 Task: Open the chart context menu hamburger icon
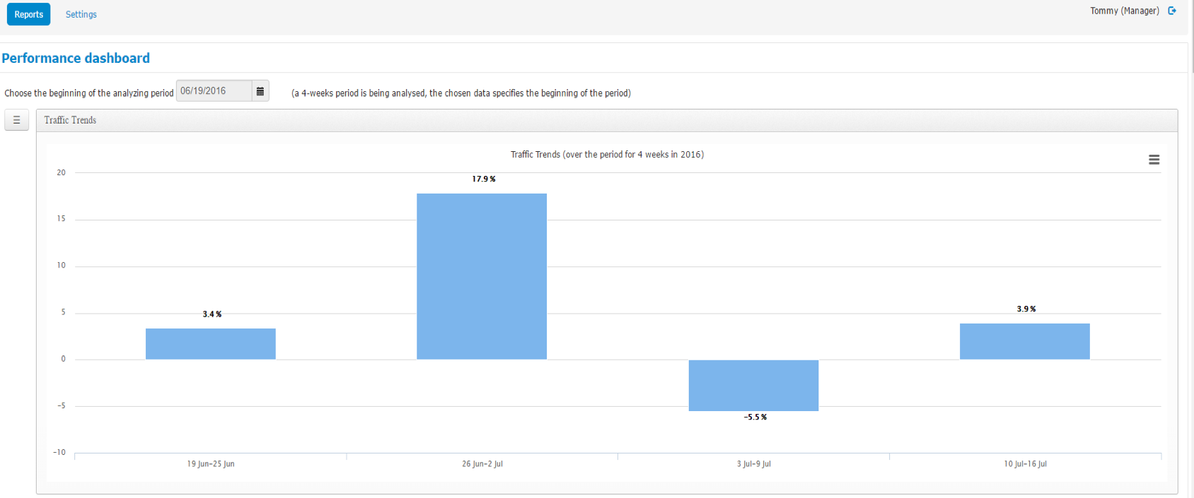point(1154,160)
